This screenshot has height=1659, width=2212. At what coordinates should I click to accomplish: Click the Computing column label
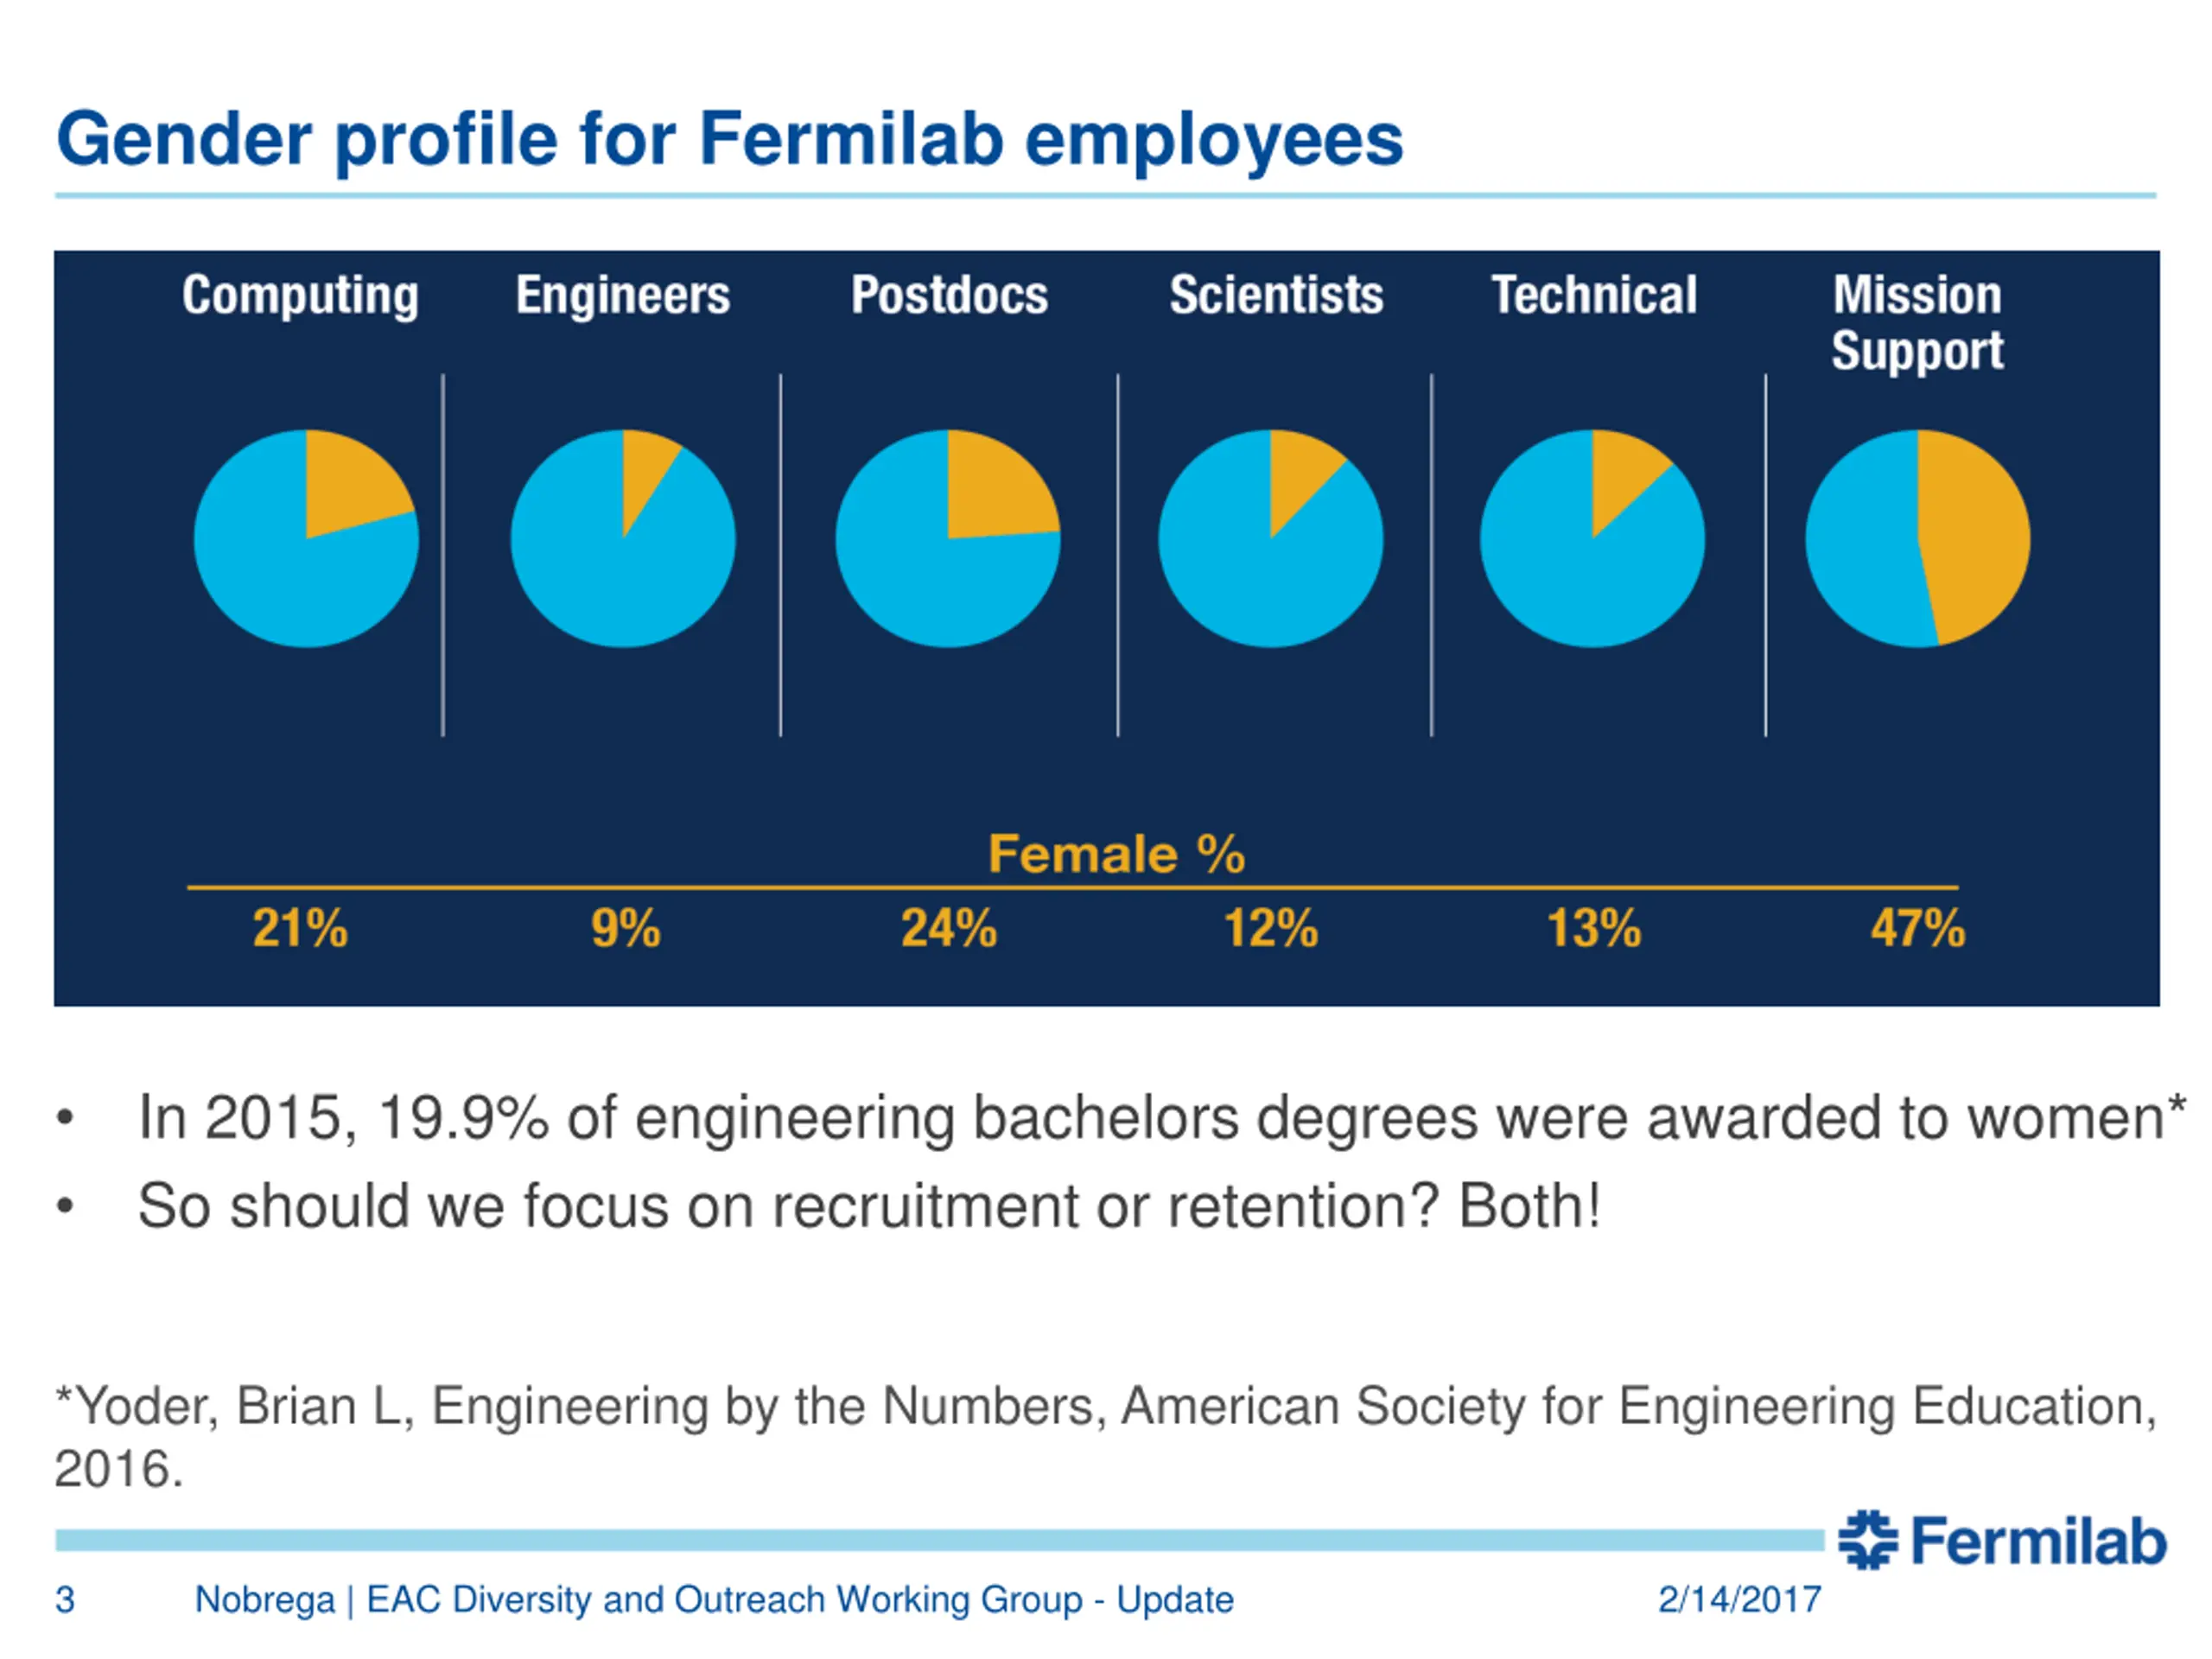click(x=300, y=296)
